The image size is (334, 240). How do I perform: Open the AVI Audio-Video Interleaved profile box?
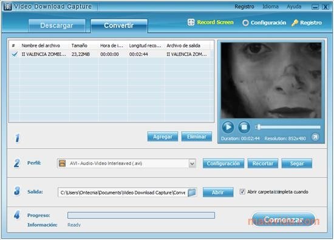pos(126,163)
